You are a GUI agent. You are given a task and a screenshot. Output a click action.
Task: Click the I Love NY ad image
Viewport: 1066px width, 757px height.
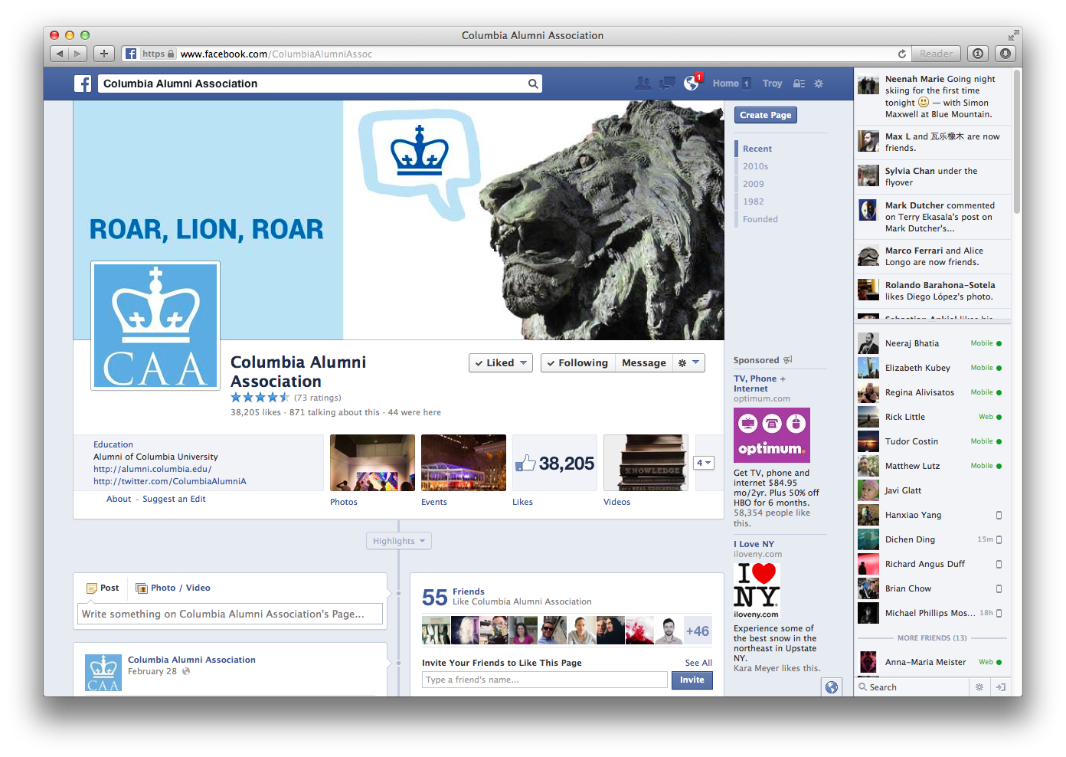(757, 591)
